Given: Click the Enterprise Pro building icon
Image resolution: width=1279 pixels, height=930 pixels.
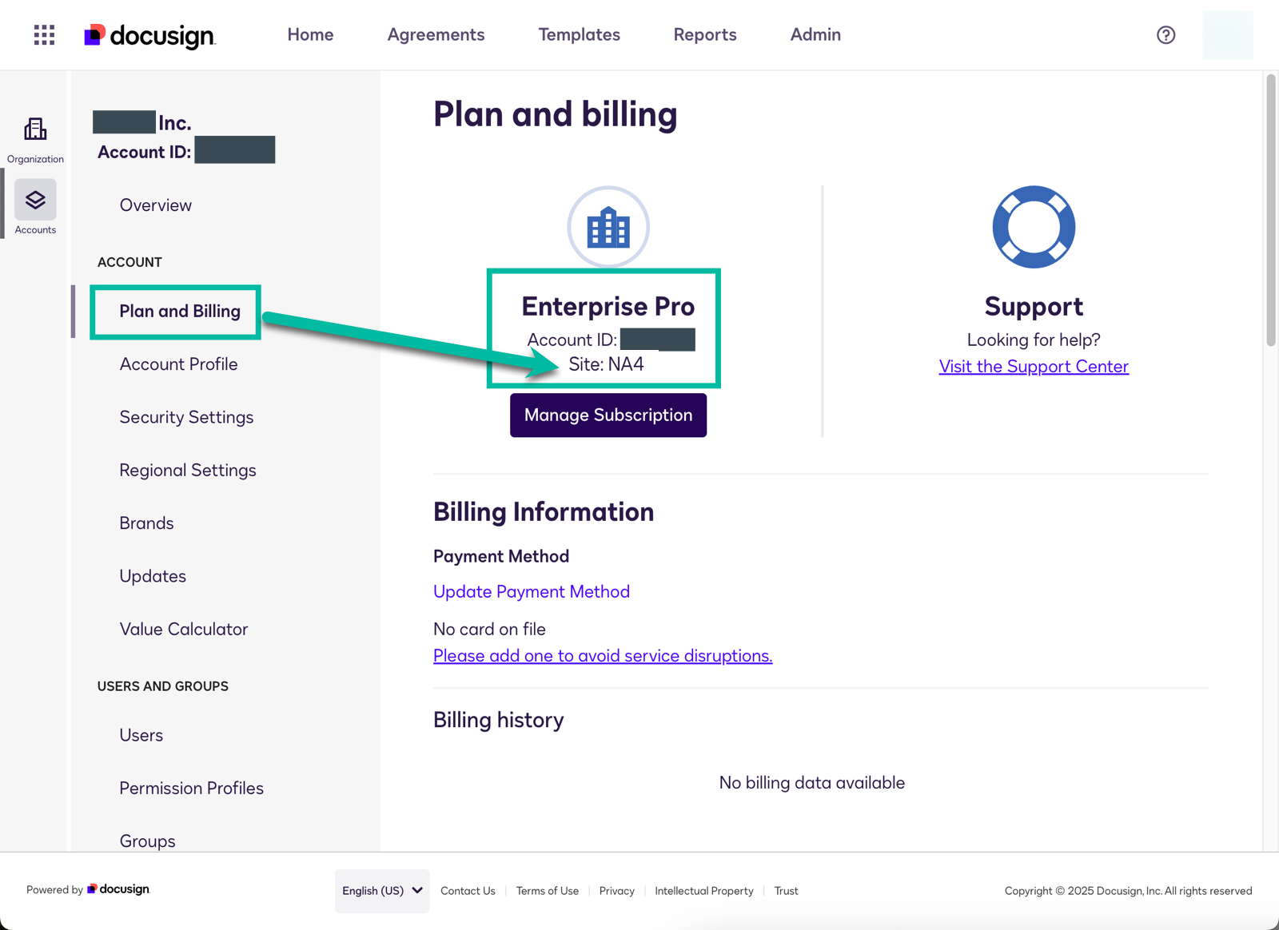Looking at the screenshot, I should point(608,228).
